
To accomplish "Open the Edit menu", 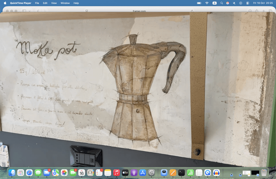I will [45, 3].
